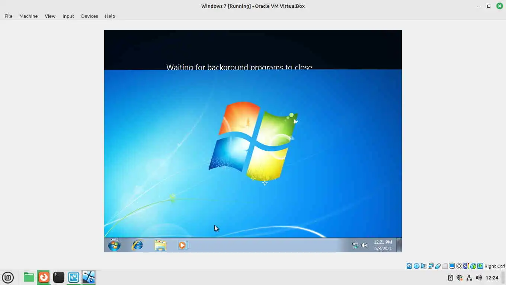
Task: Click the keyboard capture green arrow indicator
Action: coord(480,266)
